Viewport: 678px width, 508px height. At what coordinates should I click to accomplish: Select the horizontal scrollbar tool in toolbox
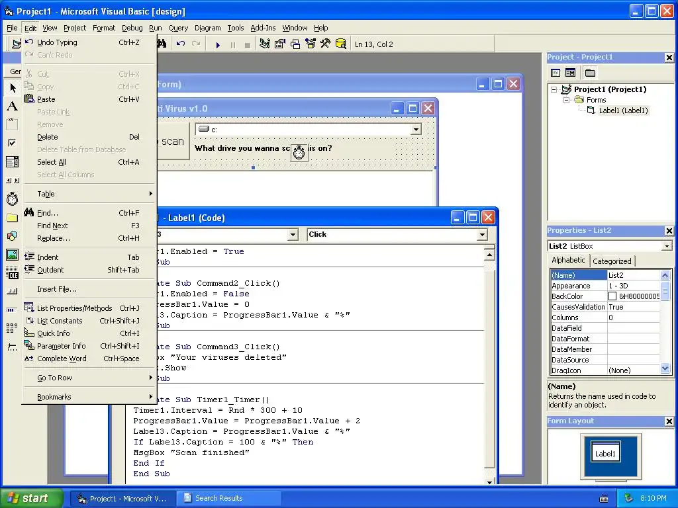click(13, 180)
